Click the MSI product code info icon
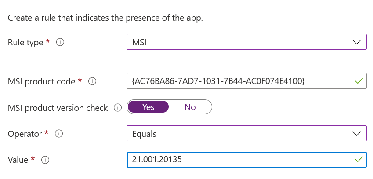Screen dimensions: 373x179 (92, 81)
